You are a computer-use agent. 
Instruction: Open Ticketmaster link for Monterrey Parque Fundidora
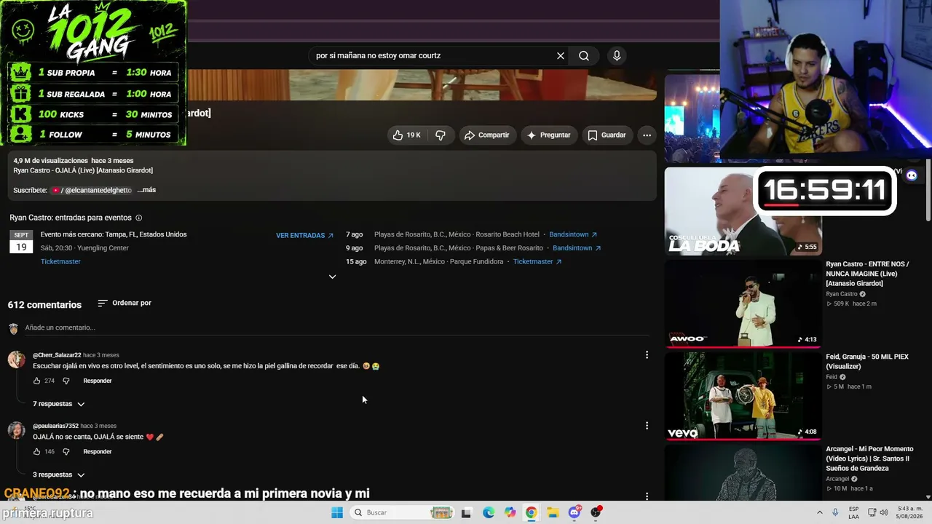pyautogui.click(x=537, y=261)
